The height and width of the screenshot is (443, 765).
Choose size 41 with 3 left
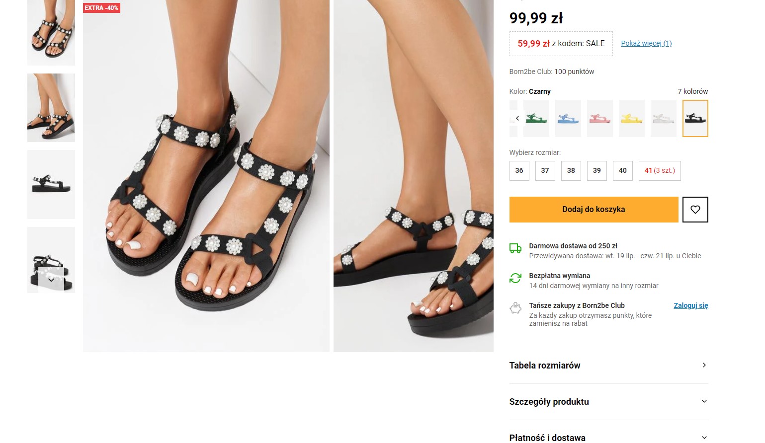tap(659, 170)
